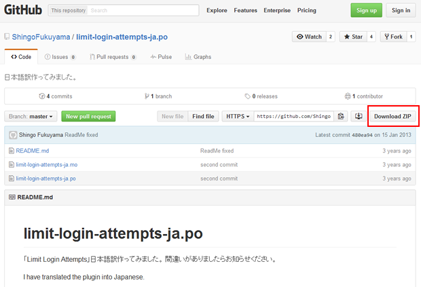Open the limit-login-attempts-ja.po repository title link
Viewport: 421px width, 287px height.
pos(122,37)
